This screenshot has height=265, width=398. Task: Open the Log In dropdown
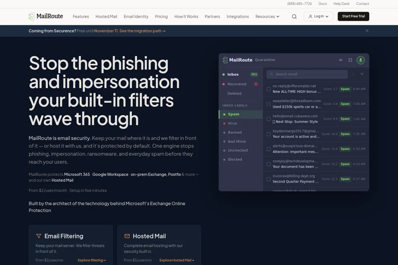(318, 17)
